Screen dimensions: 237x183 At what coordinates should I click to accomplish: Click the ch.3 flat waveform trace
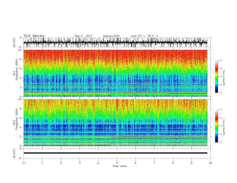[115, 153]
